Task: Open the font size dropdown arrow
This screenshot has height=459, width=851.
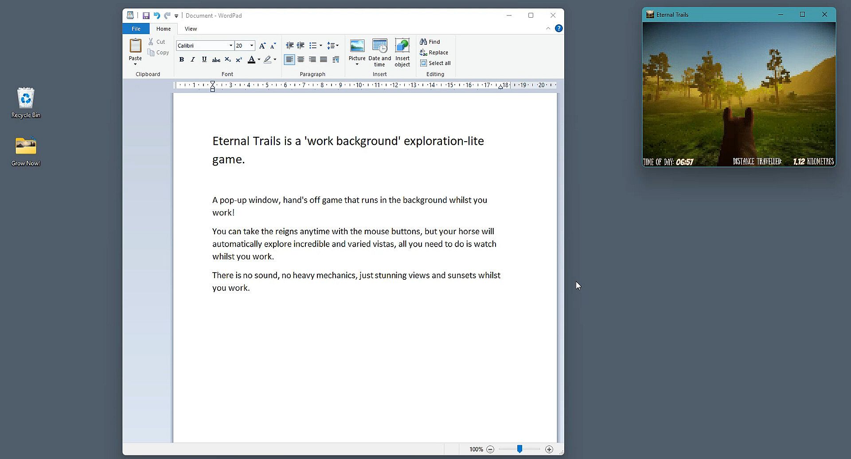Action: click(252, 46)
